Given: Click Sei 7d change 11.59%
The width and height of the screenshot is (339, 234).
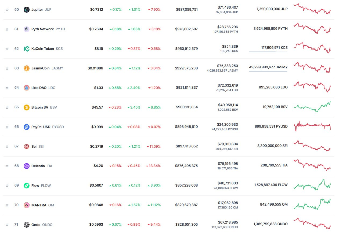Looking at the screenshot, I should point(154,147).
